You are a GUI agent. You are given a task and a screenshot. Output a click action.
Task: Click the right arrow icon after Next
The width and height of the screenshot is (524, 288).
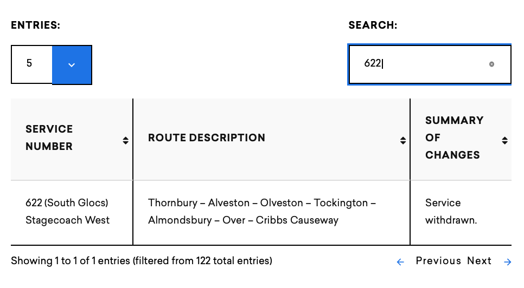tap(508, 262)
